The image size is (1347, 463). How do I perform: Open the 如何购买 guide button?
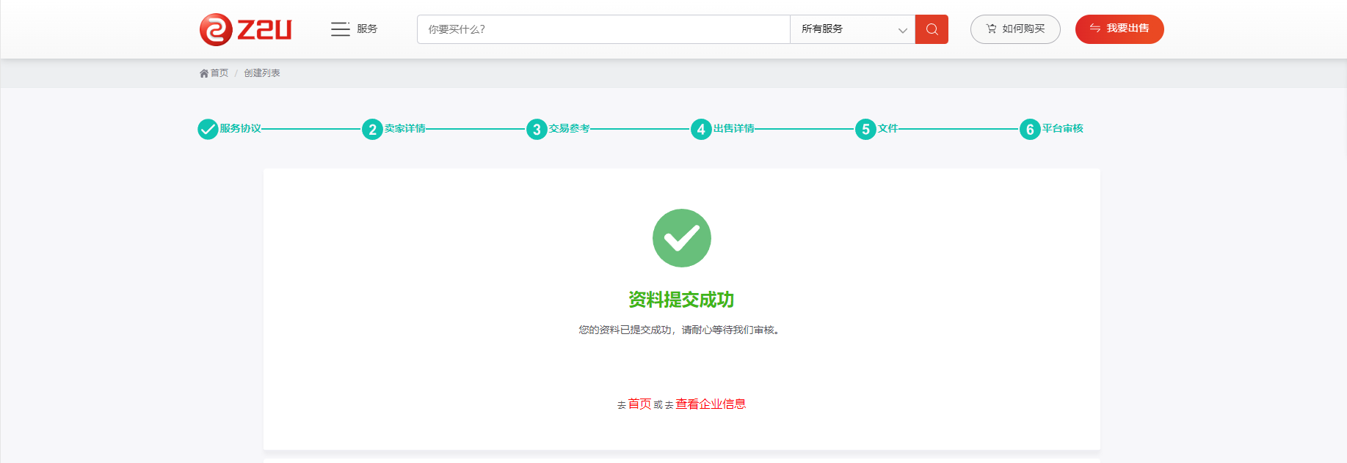pos(1014,29)
